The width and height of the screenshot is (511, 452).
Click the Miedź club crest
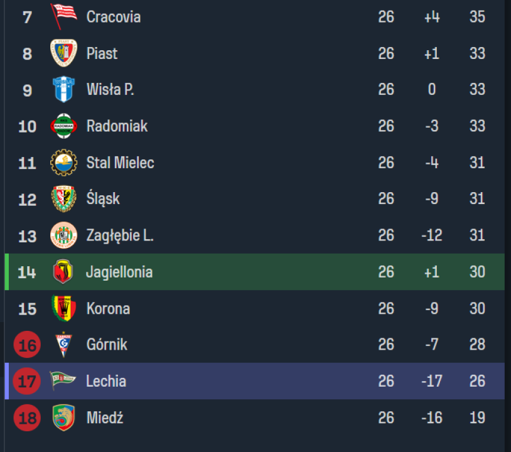pyautogui.click(x=63, y=417)
